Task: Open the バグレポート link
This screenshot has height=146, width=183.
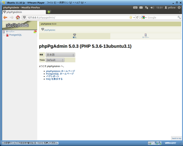Action: point(53,76)
